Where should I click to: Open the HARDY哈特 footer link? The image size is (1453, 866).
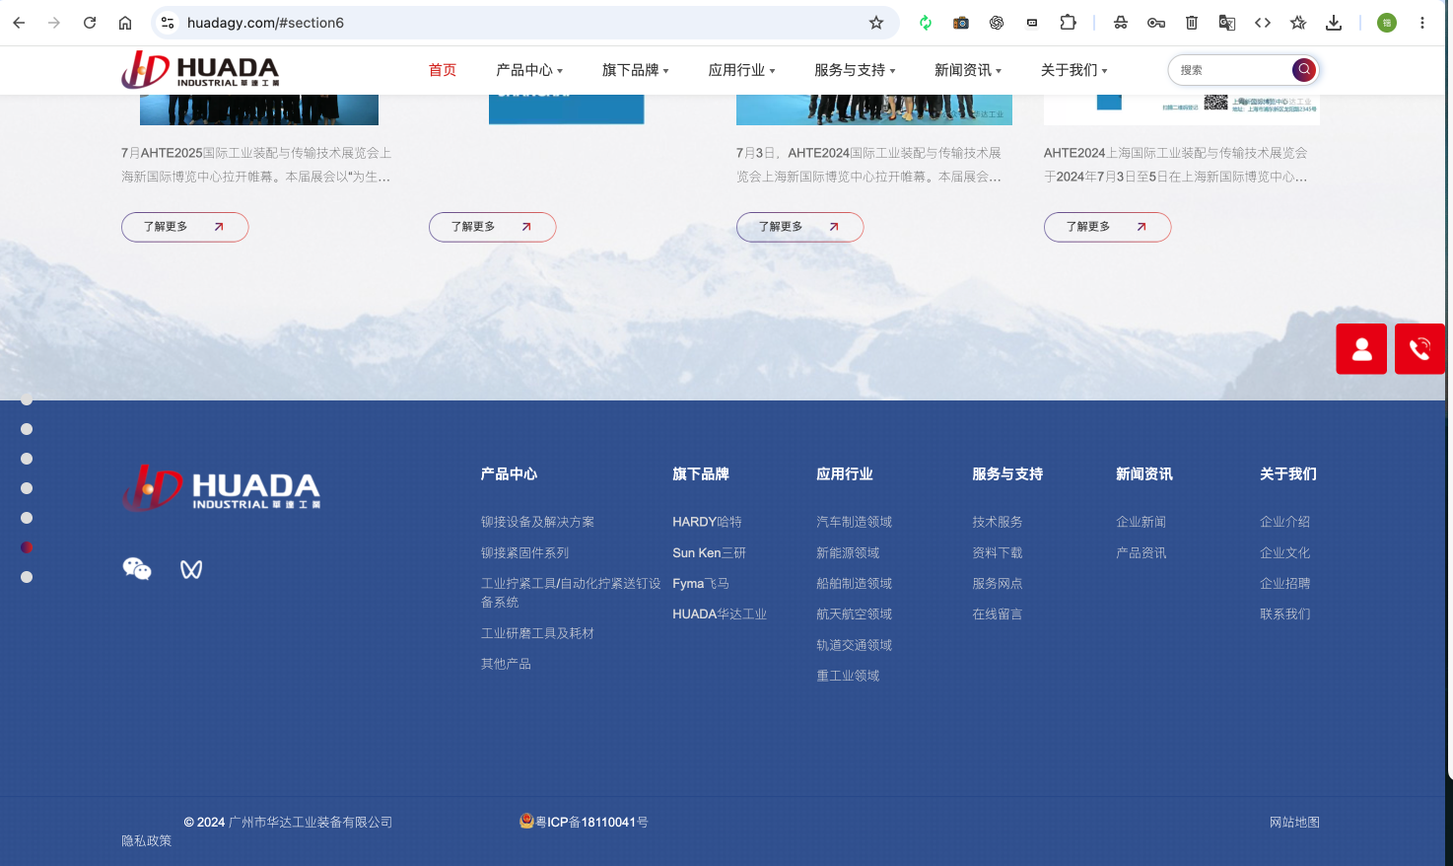pos(707,522)
